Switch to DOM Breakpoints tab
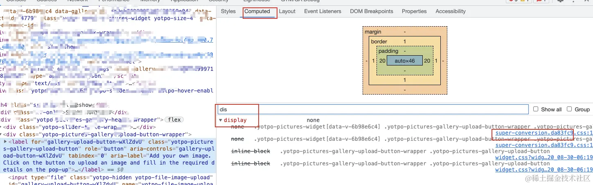This screenshot has width=593, height=185. pos(372,11)
